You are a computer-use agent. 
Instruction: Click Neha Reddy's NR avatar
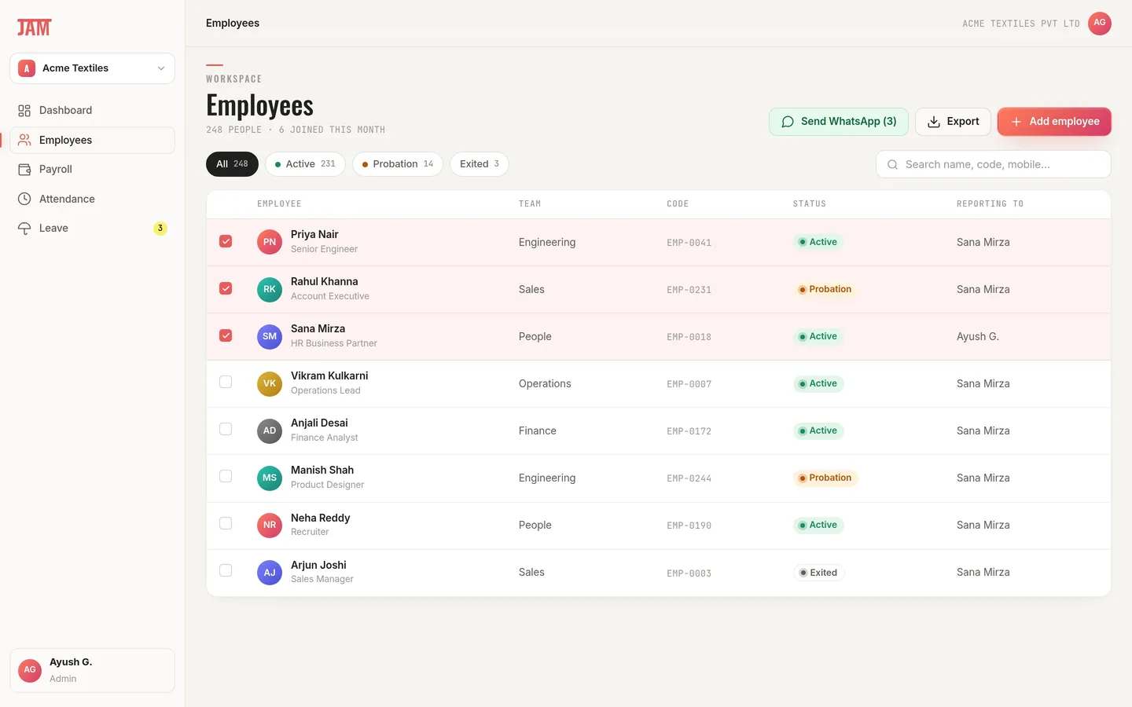(x=270, y=525)
